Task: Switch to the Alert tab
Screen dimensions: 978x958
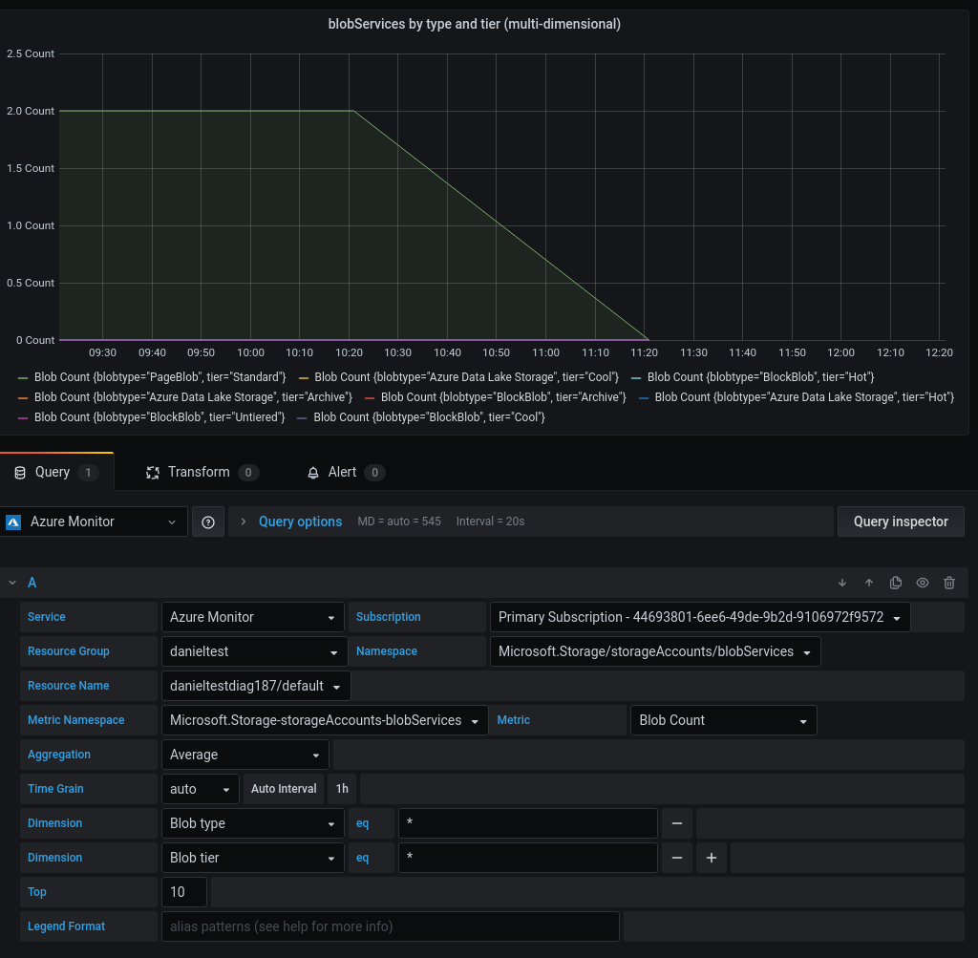Action: [346, 472]
